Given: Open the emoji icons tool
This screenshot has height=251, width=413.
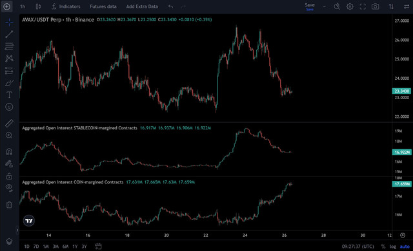Looking at the screenshot, I should (x=9, y=107).
